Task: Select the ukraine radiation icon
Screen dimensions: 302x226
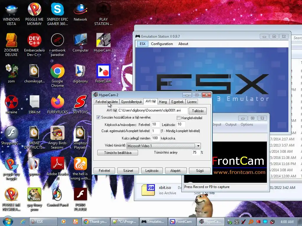Action: tap(12, 105)
